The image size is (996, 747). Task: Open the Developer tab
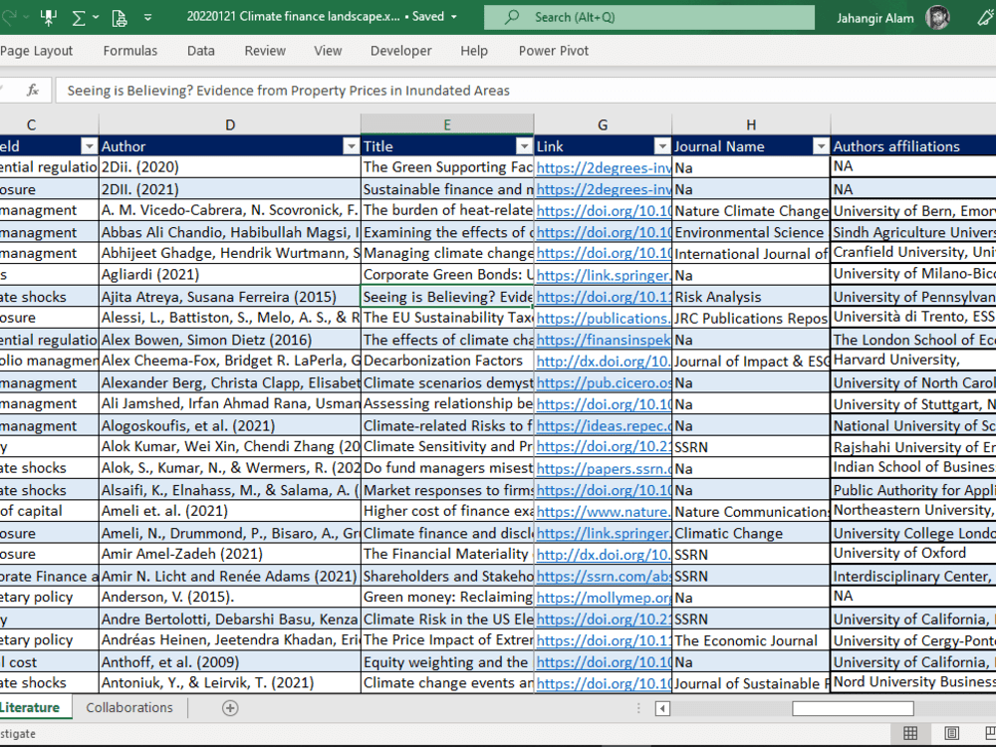(400, 51)
